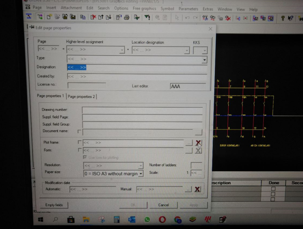Open the Paper size dropdown
This screenshot has width=303, height=229.
(x=141, y=174)
